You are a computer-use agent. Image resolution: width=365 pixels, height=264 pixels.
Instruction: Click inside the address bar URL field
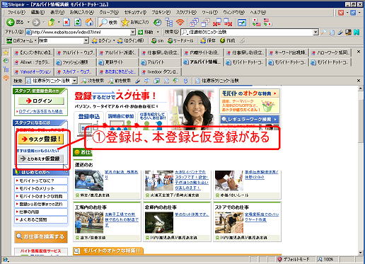[78, 32]
